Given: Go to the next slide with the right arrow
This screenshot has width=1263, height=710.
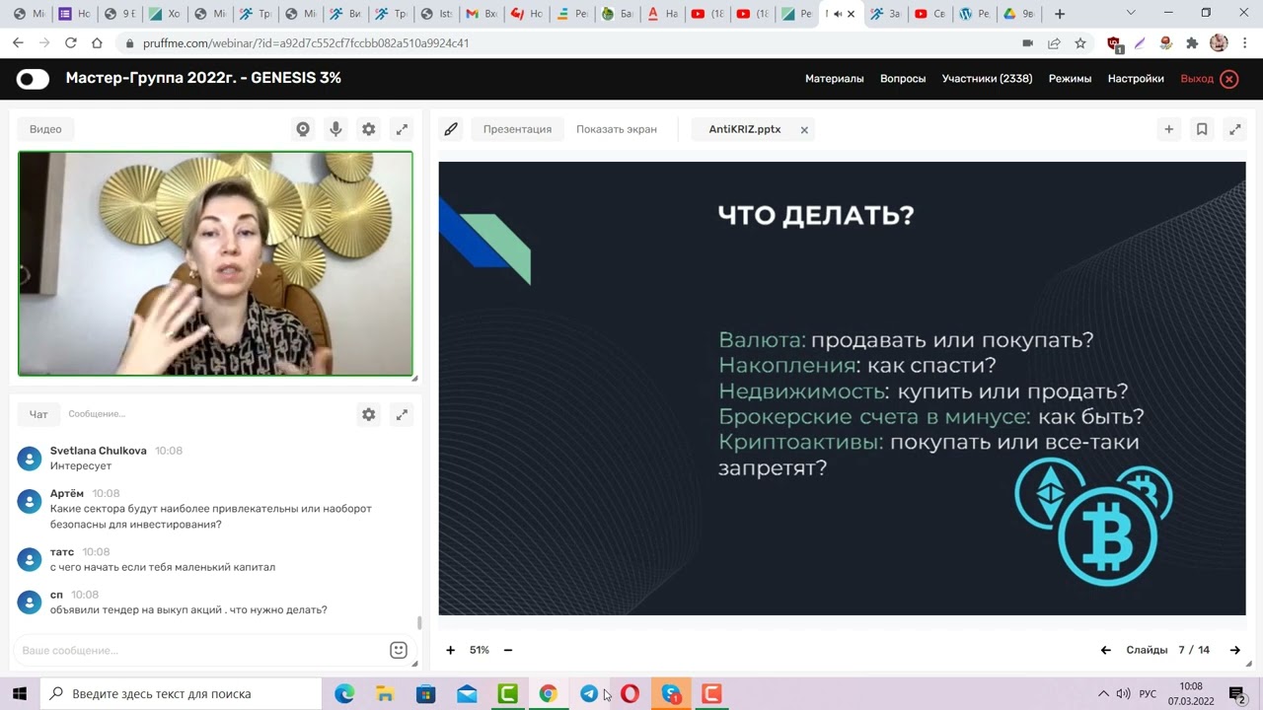Looking at the screenshot, I should [x=1235, y=650].
